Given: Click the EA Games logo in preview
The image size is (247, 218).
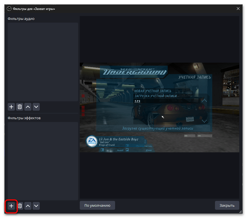Looking at the screenshot, I should coord(92,141).
